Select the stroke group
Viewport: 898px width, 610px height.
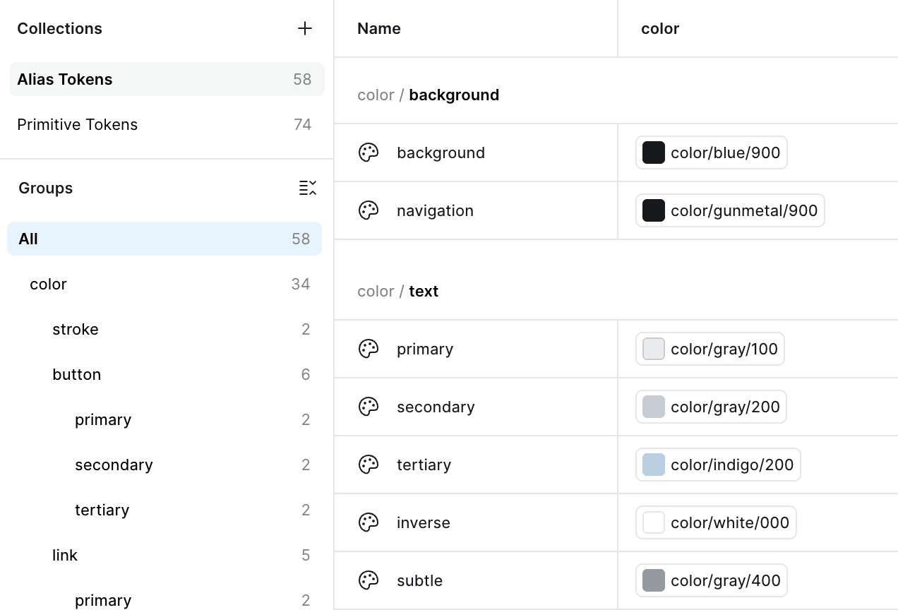click(76, 329)
